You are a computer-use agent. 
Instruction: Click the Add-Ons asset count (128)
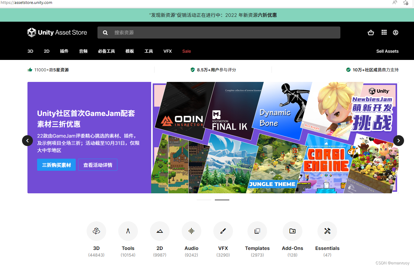click(x=292, y=255)
